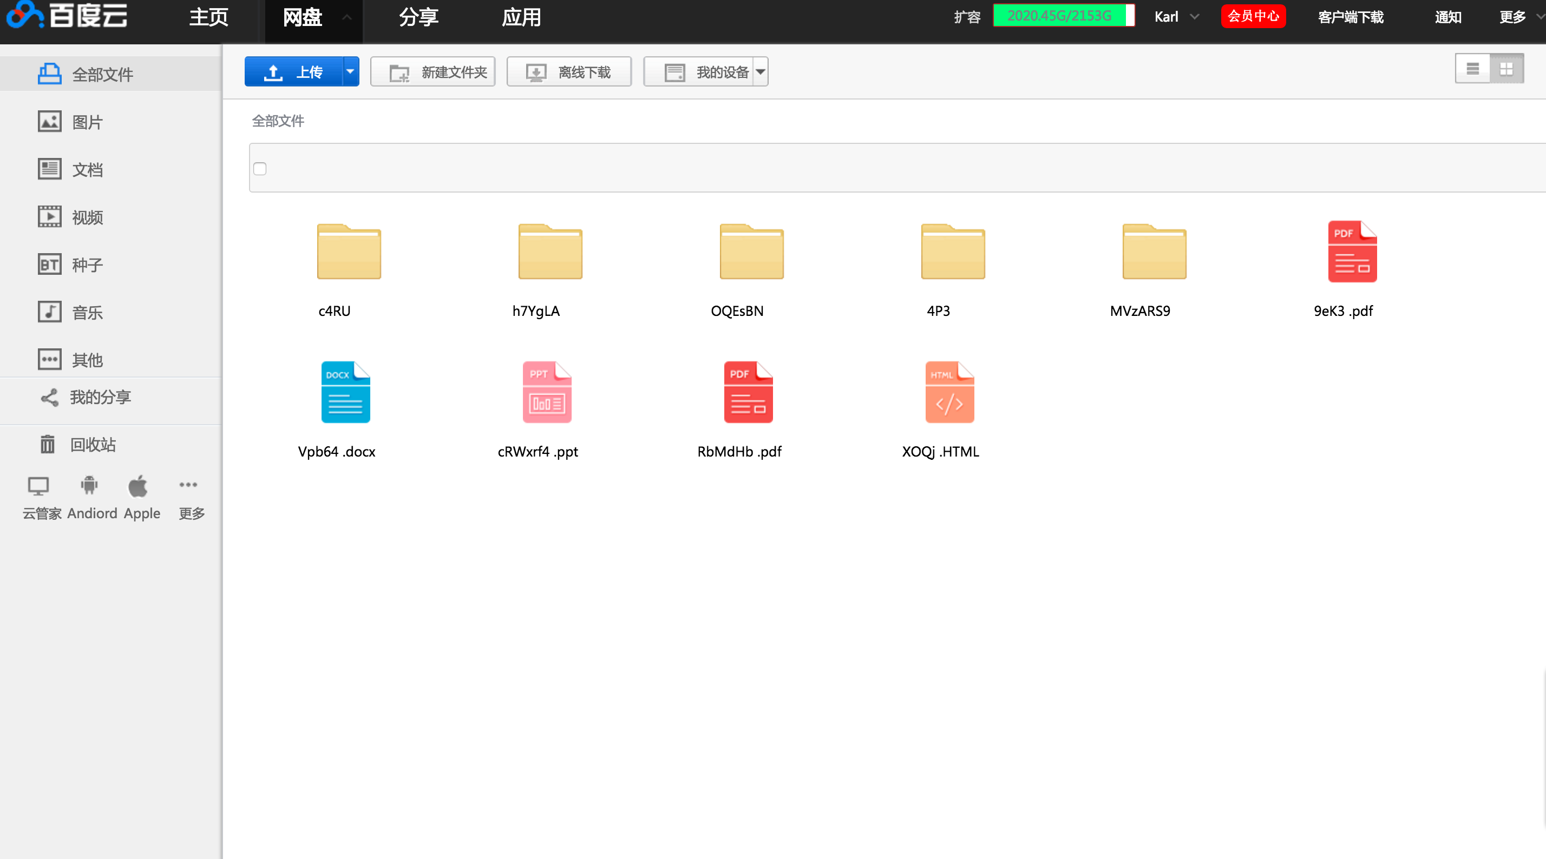The width and height of the screenshot is (1546, 859).
Task: Click the green storage usage bar
Action: (x=1063, y=16)
